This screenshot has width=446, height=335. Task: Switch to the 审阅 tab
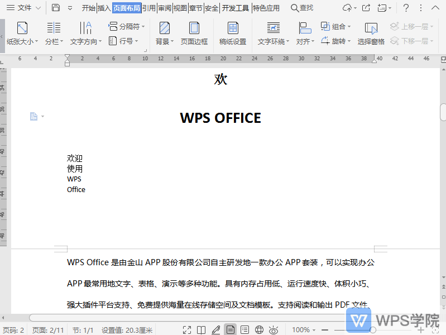pyautogui.click(x=165, y=8)
